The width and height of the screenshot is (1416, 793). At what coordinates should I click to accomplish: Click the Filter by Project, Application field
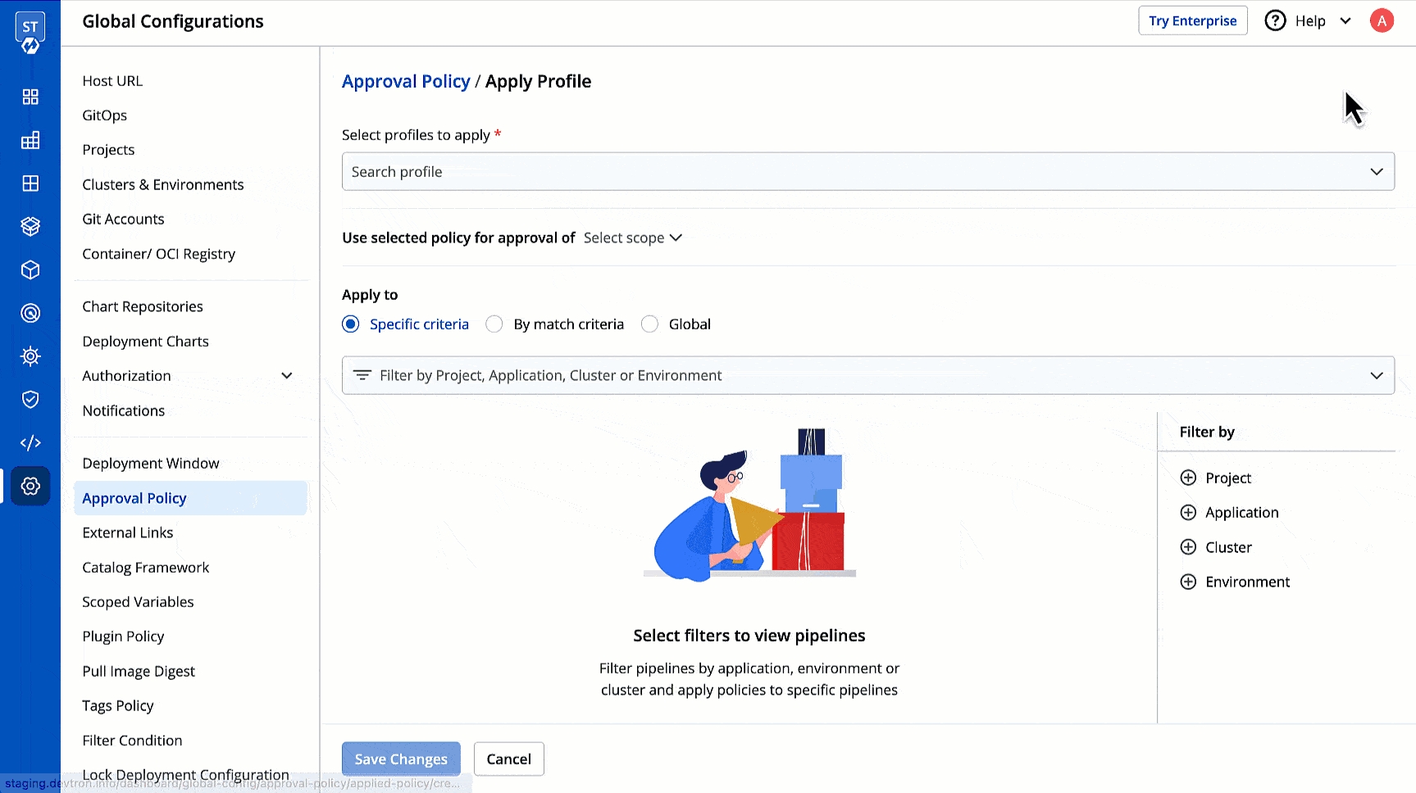867,376
